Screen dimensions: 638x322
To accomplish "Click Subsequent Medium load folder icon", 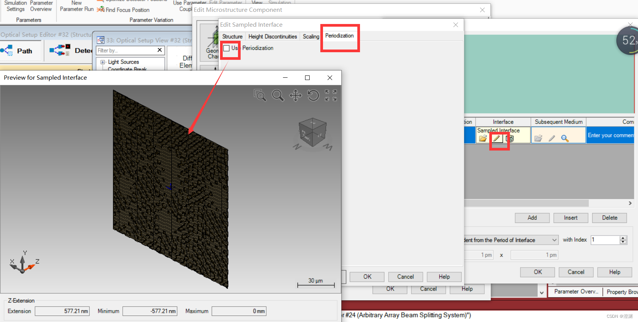I will (x=538, y=138).
